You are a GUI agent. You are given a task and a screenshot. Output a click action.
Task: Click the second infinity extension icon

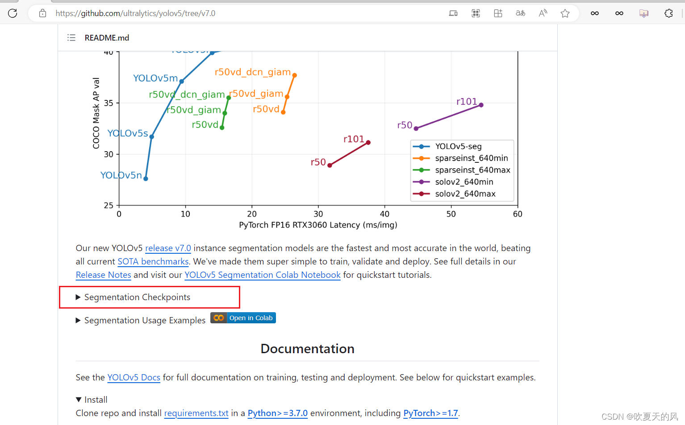[x=619, y=13]
